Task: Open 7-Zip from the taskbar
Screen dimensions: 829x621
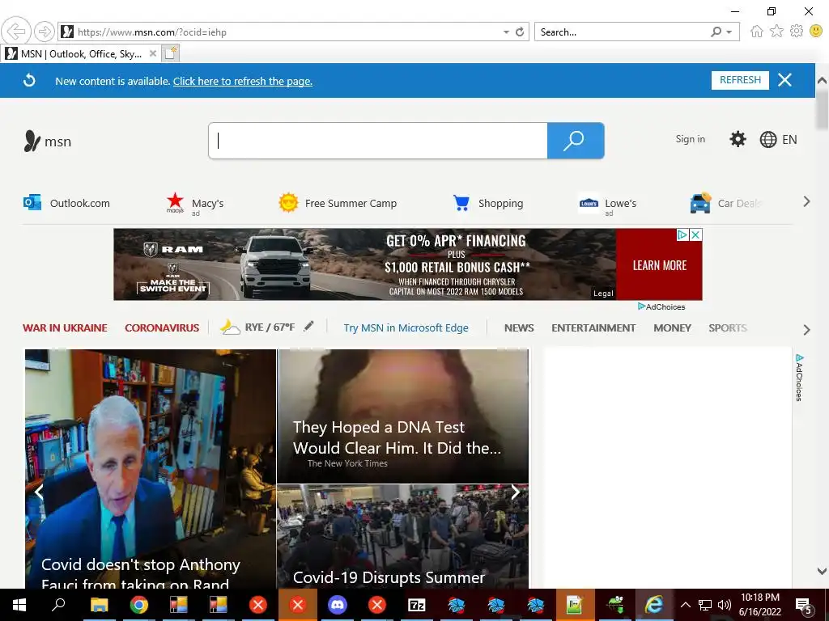Action: [417, 605]
